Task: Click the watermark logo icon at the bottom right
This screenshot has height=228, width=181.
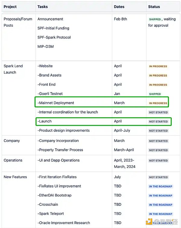Action: (x=149, y=222)
